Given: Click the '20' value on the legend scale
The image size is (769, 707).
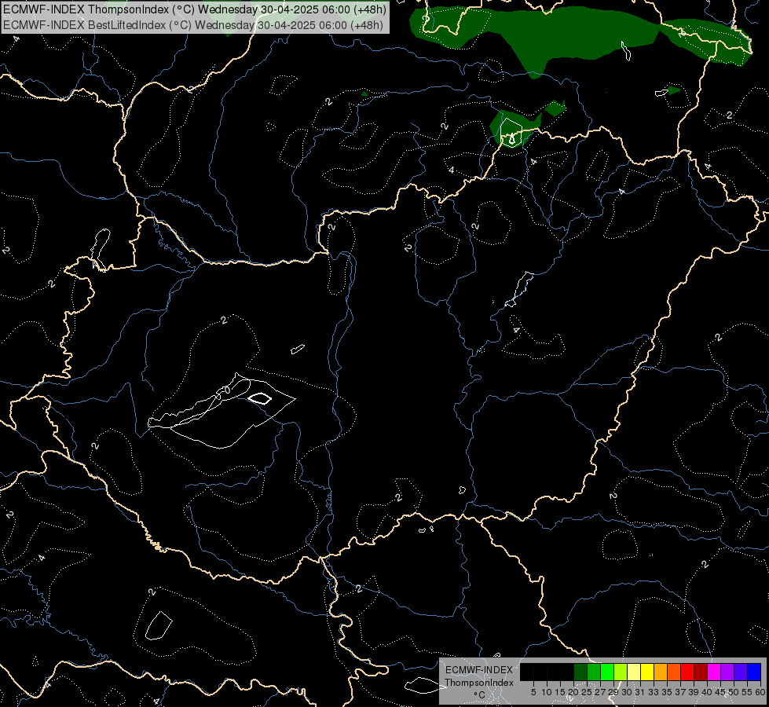Looking at the screenshot, I should point(573,692).
